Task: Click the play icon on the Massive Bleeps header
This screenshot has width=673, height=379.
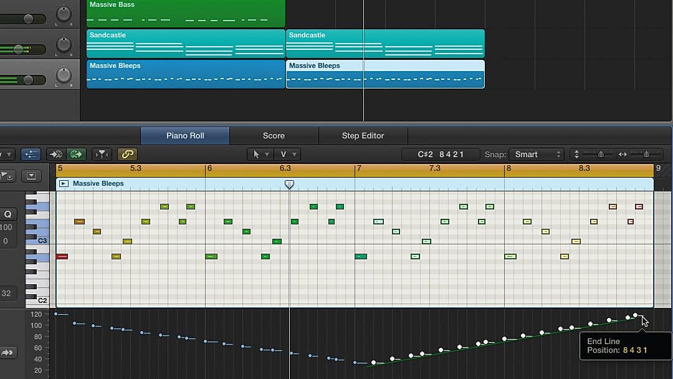Action: pyautogui.click(x=65, y=183)
